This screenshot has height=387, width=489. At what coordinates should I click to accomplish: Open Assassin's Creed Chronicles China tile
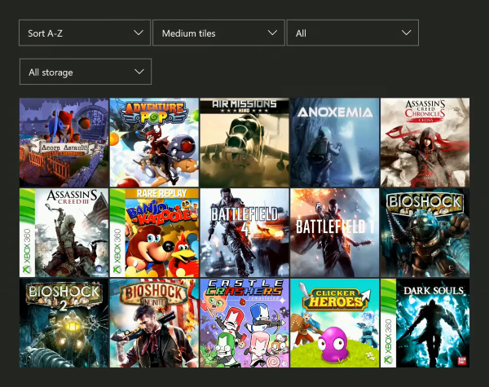pyautogui.click(x=425, y=143)
